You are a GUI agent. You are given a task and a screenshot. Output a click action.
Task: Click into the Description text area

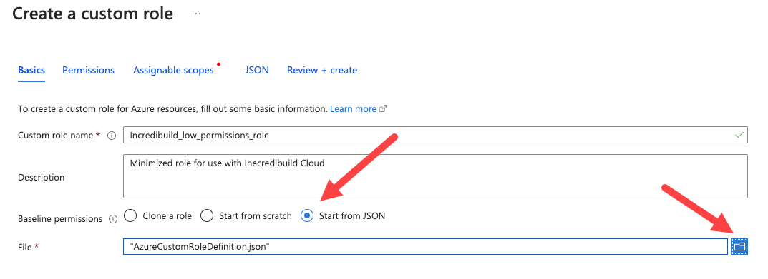tap(435, 176)
